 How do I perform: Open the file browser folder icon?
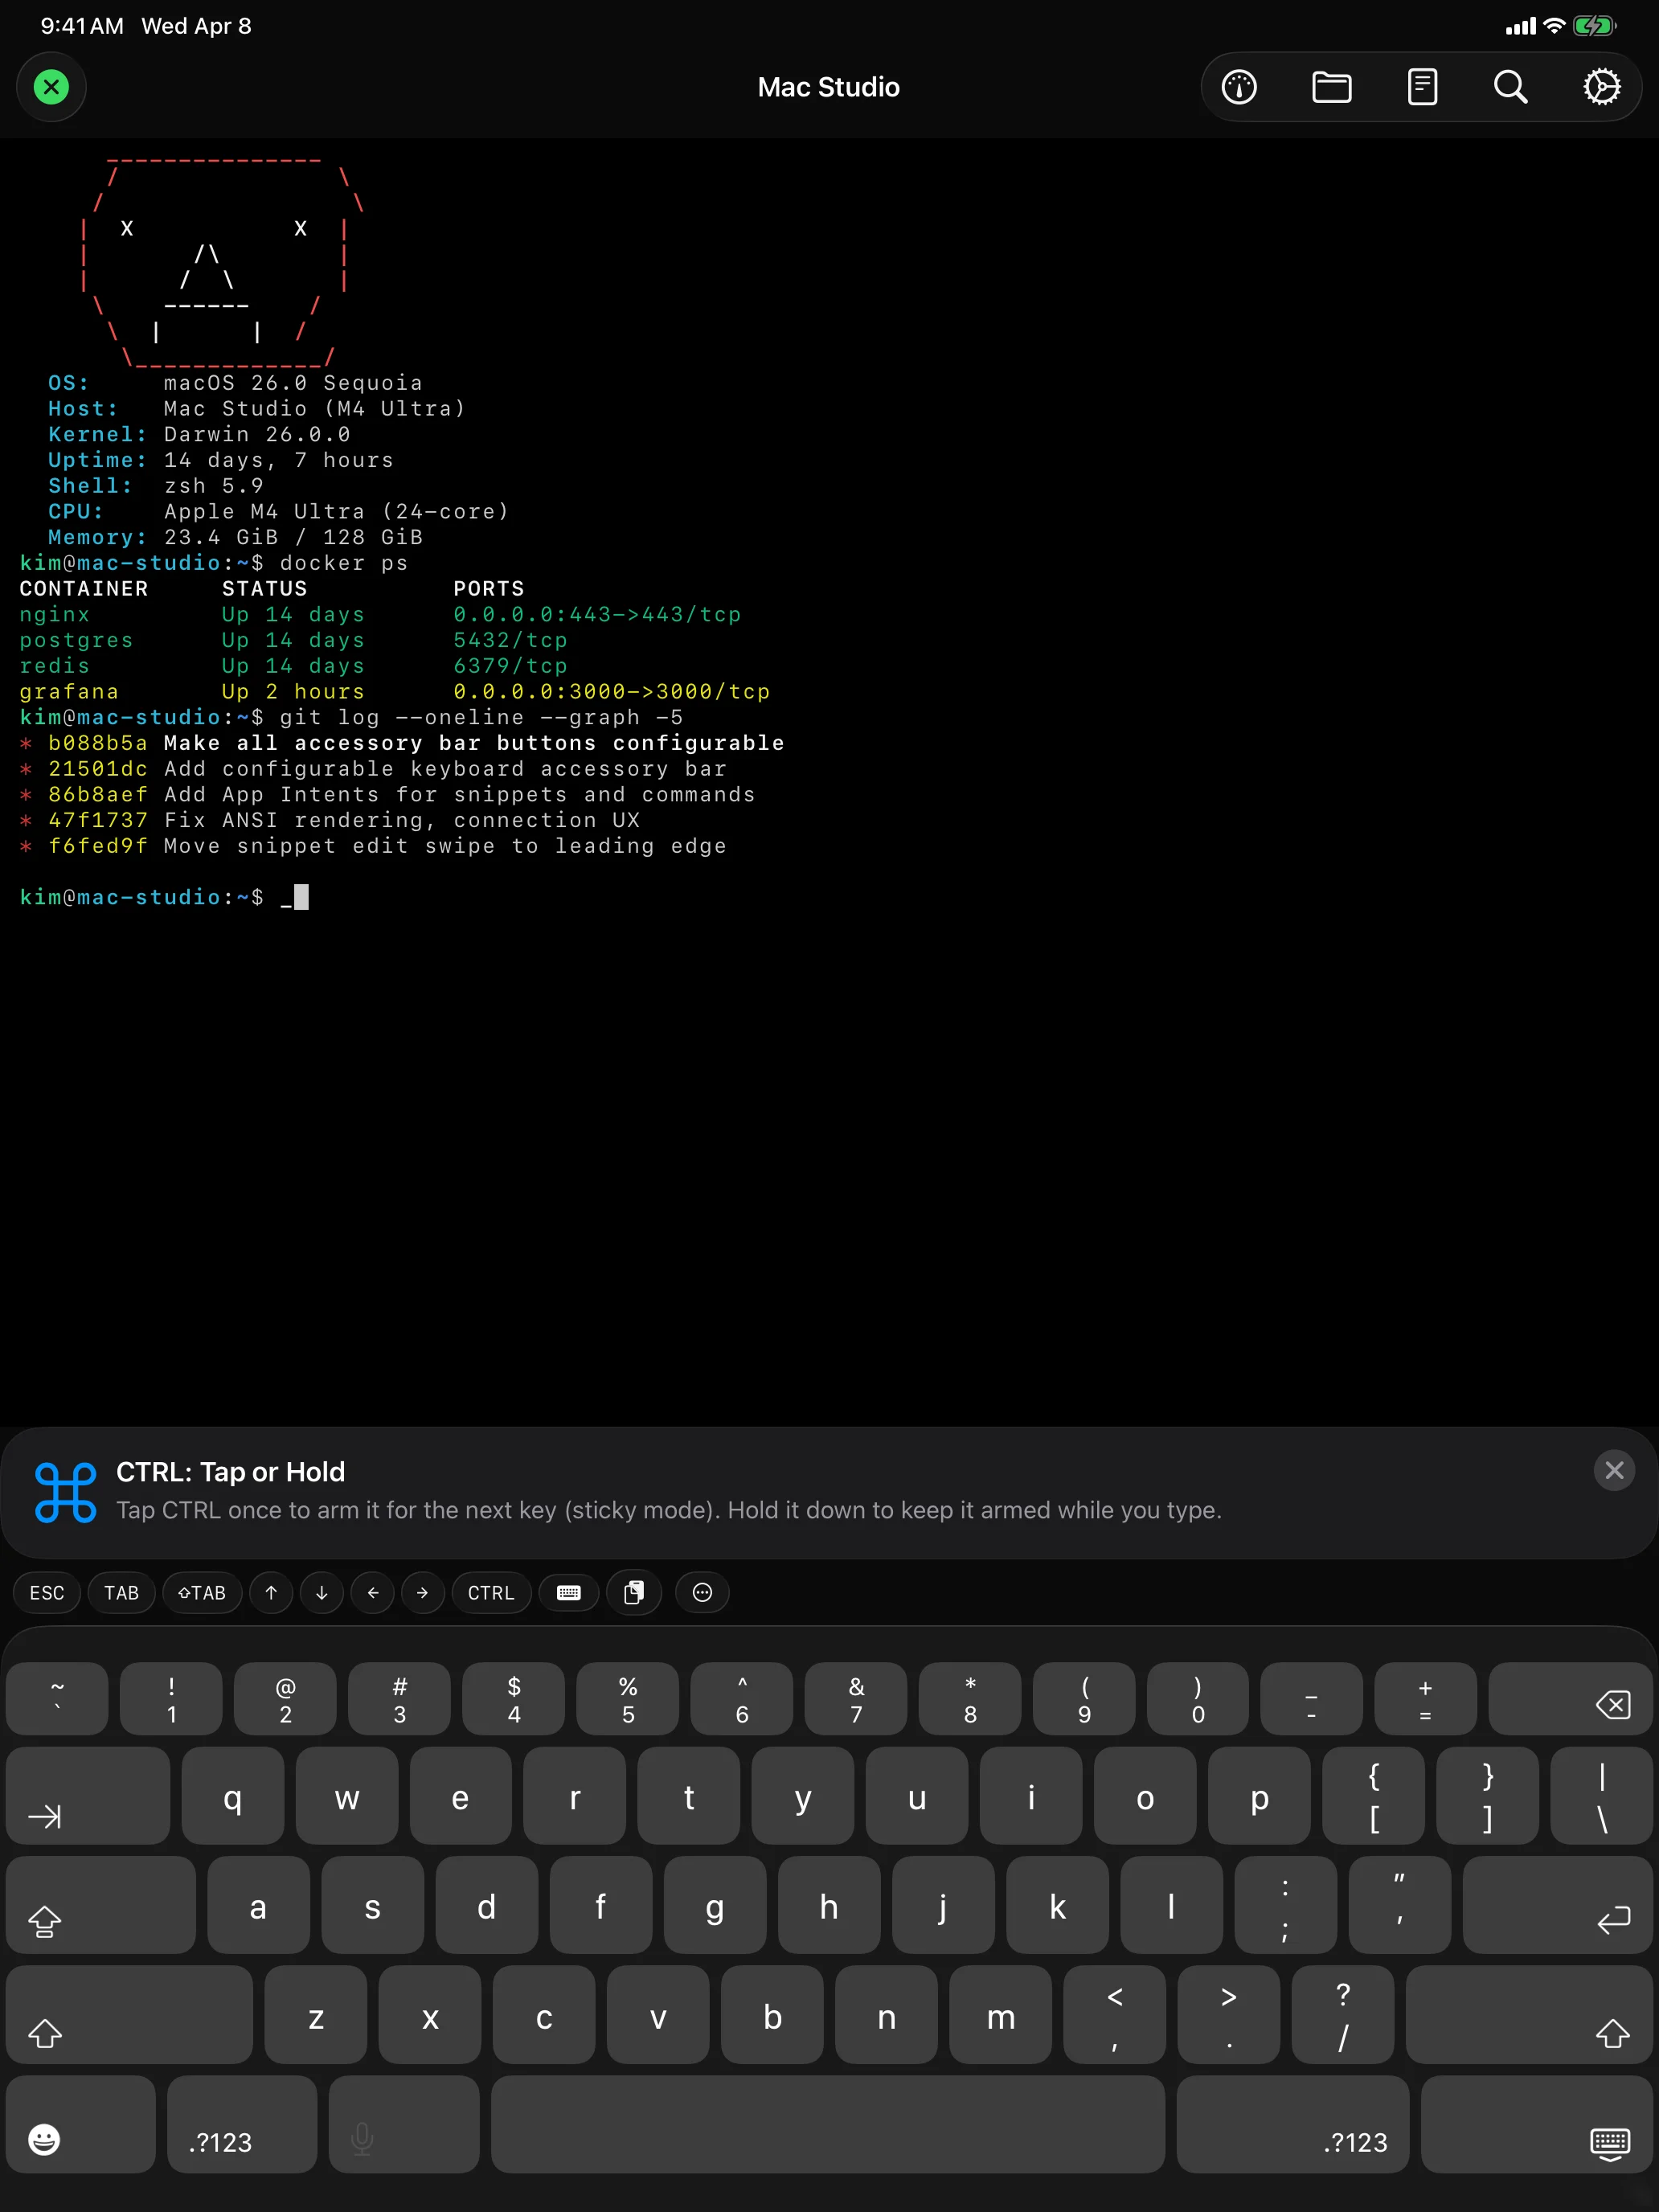point(1331,86)
